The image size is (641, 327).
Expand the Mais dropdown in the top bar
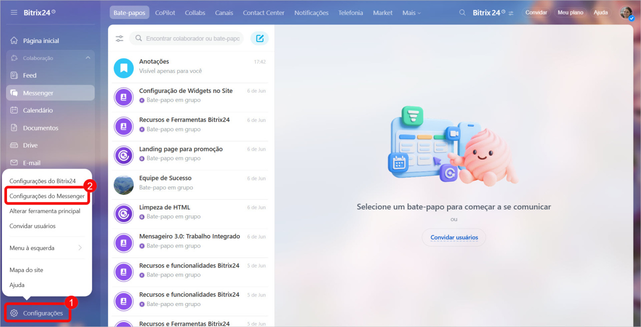[412, 12]
